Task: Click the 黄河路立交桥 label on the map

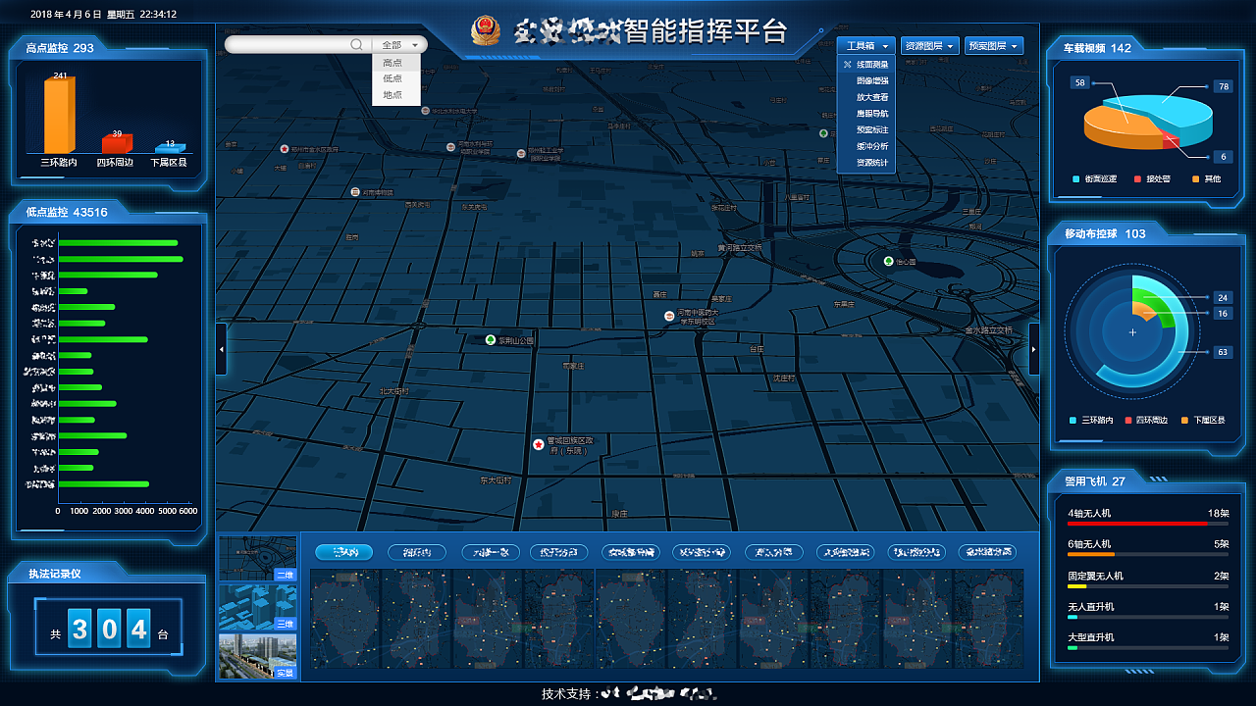Action: (740, 248)
